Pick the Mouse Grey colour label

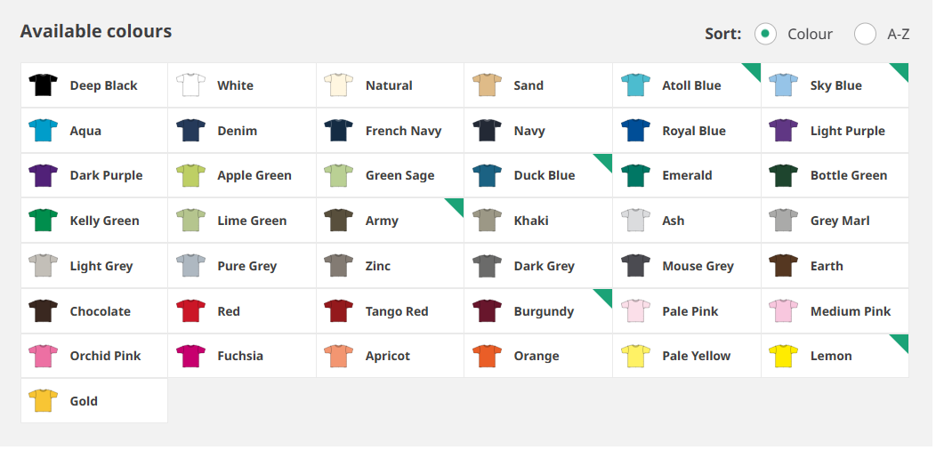698,266
